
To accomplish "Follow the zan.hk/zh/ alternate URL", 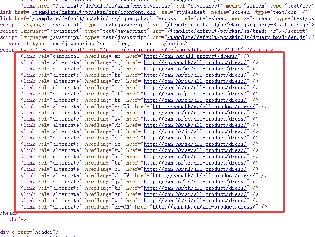I will click(x=204, y=175).
